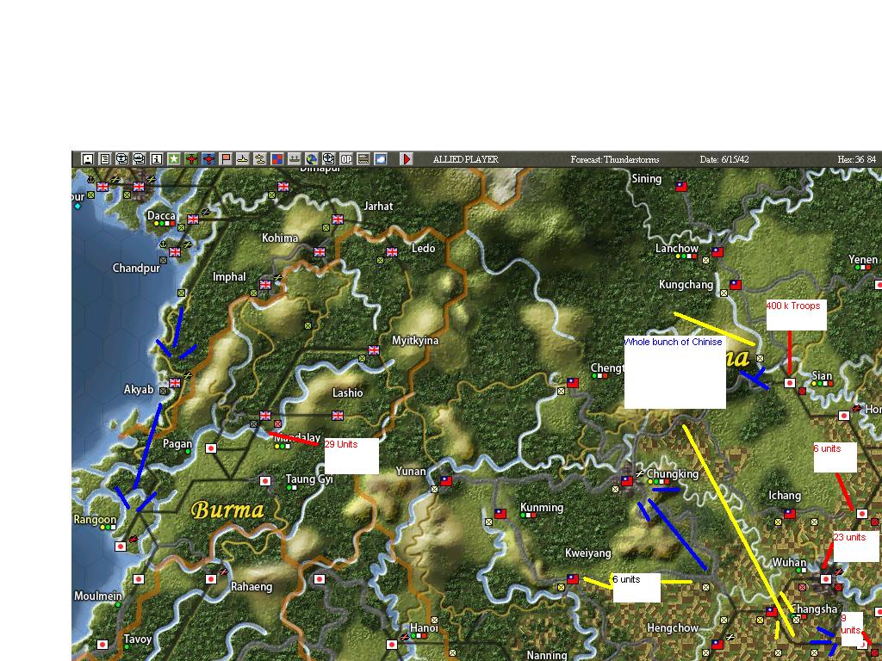Click the Lashio city label

click(348, 392)
